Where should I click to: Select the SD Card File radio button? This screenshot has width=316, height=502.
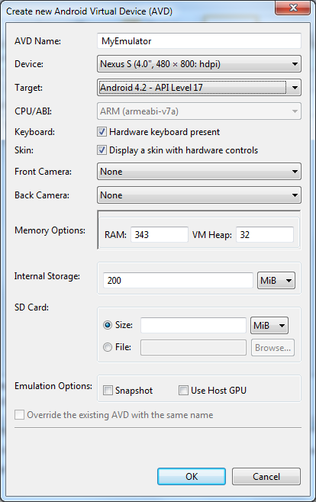point(108,347)
